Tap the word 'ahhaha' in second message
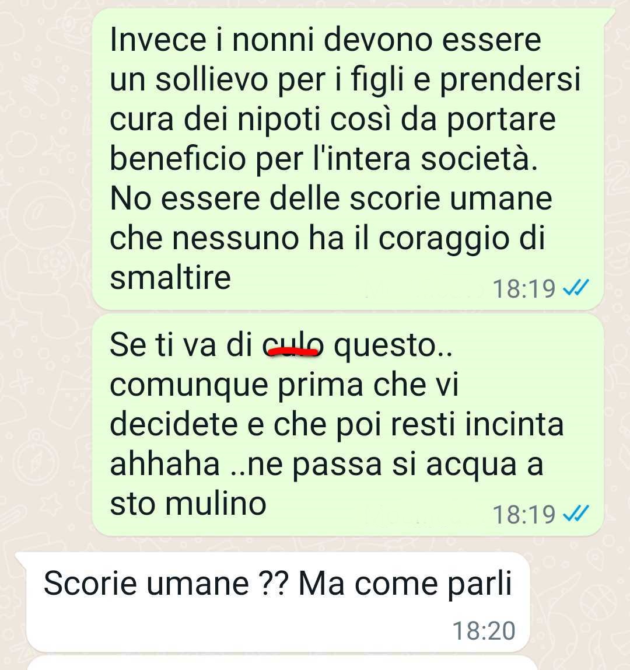The width and height of the screenshot is (630, 670). (165, 464)
